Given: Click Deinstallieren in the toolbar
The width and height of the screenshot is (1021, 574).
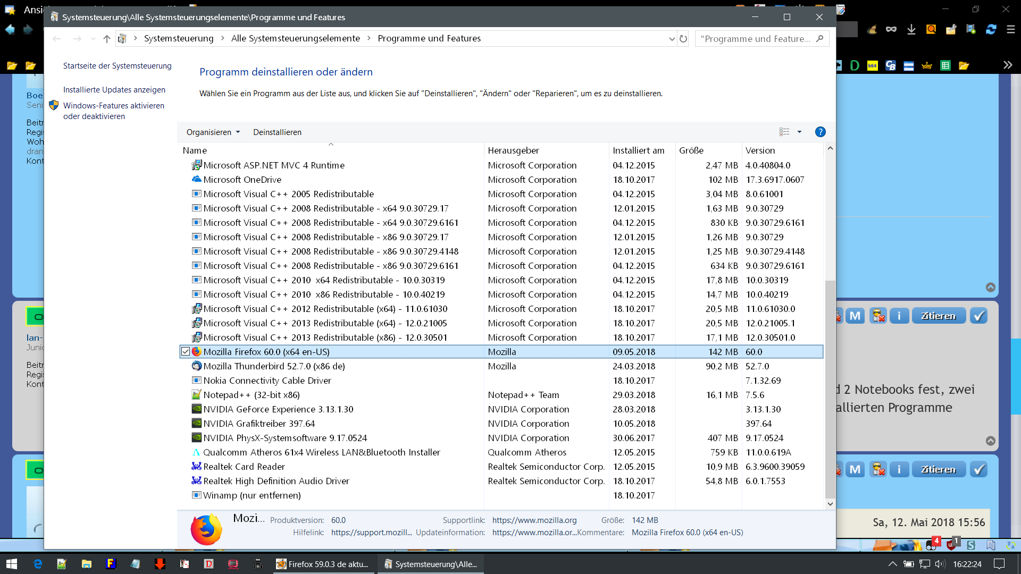Looking at the screenshot, I should pyautogui.click(x=277, y=132).
